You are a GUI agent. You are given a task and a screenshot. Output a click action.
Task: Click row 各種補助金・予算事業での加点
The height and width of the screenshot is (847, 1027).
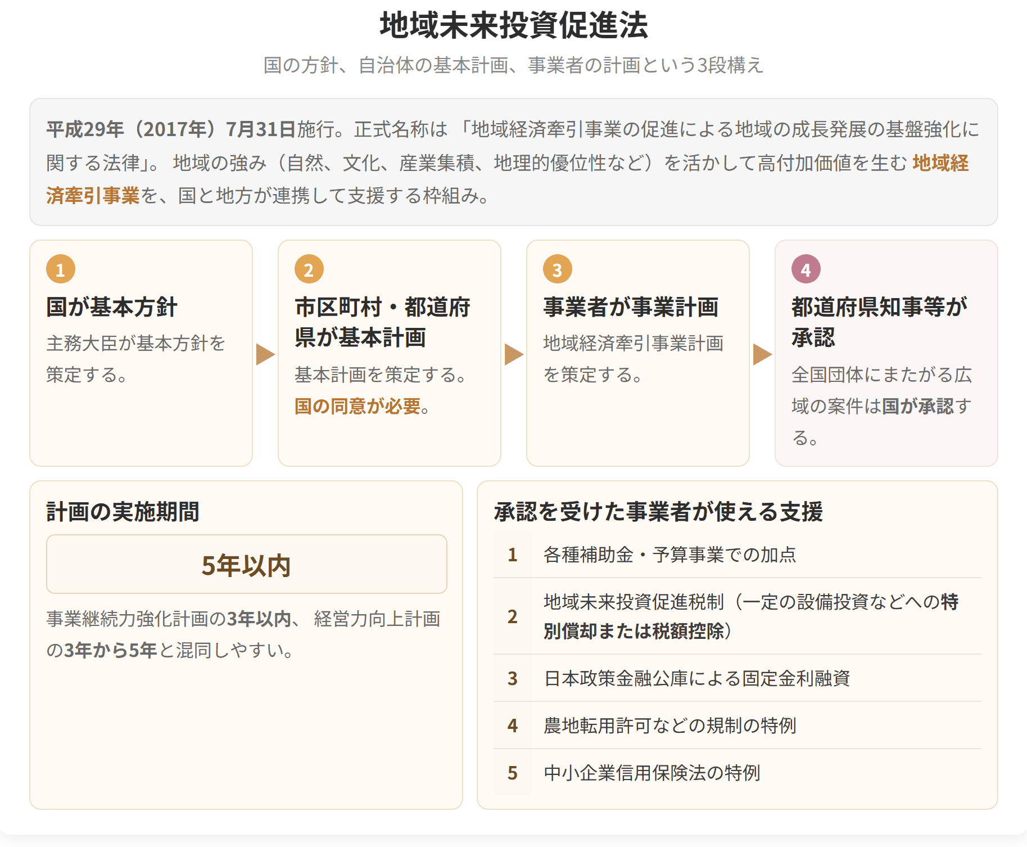click(738, 555)
